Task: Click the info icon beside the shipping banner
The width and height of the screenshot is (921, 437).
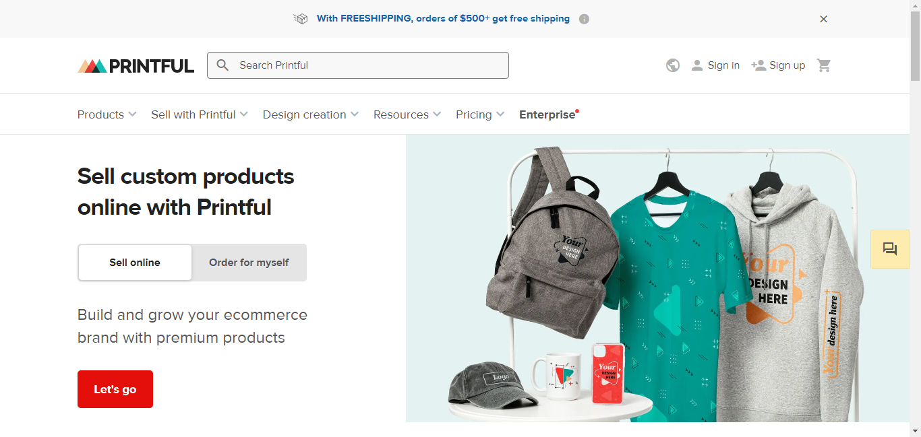Action: pyautogui.click(x=583, y=18)
